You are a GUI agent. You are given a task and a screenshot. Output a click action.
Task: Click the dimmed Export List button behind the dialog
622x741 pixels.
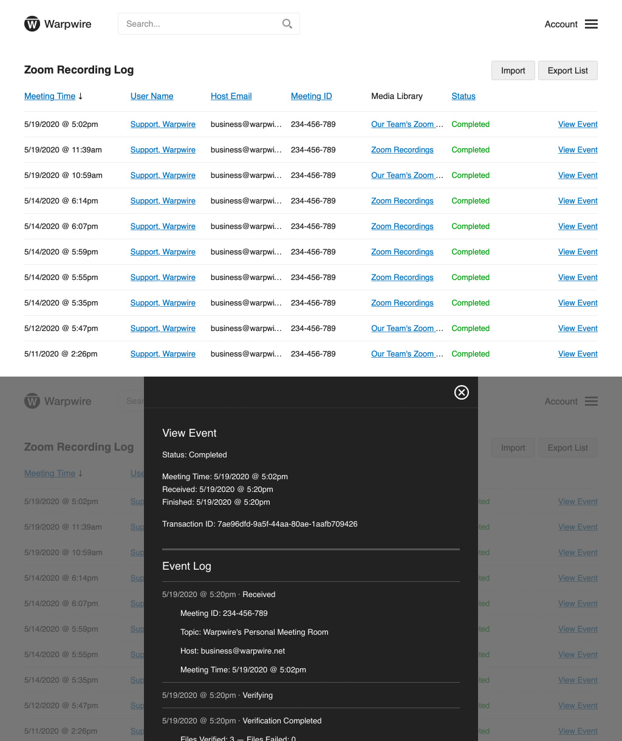(x=568, y=448)
